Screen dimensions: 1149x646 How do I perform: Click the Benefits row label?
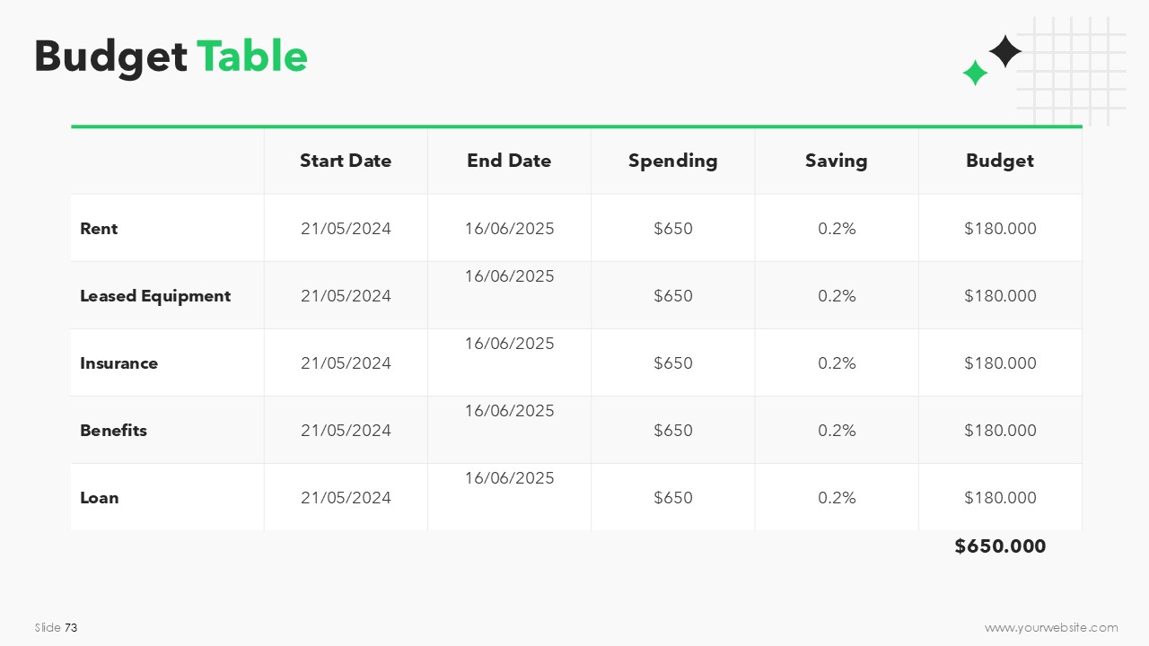(x=113, y=431)
